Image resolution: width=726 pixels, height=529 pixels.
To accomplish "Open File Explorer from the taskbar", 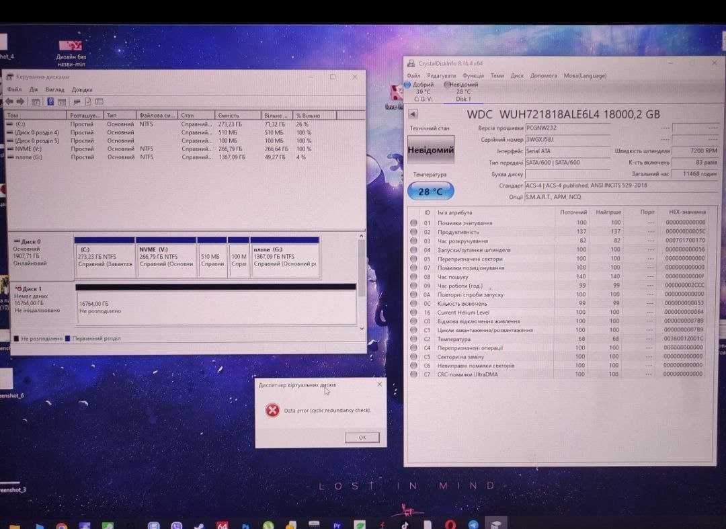I will pos(15,526).
